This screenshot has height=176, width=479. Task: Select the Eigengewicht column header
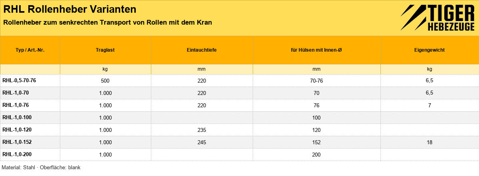tap(430, 50)
